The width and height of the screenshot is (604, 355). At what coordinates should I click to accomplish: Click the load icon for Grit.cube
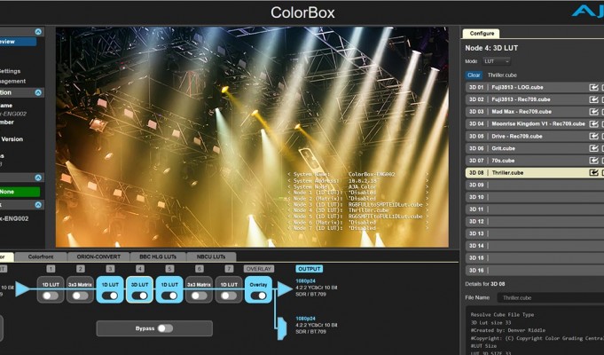tap(593, 148)
